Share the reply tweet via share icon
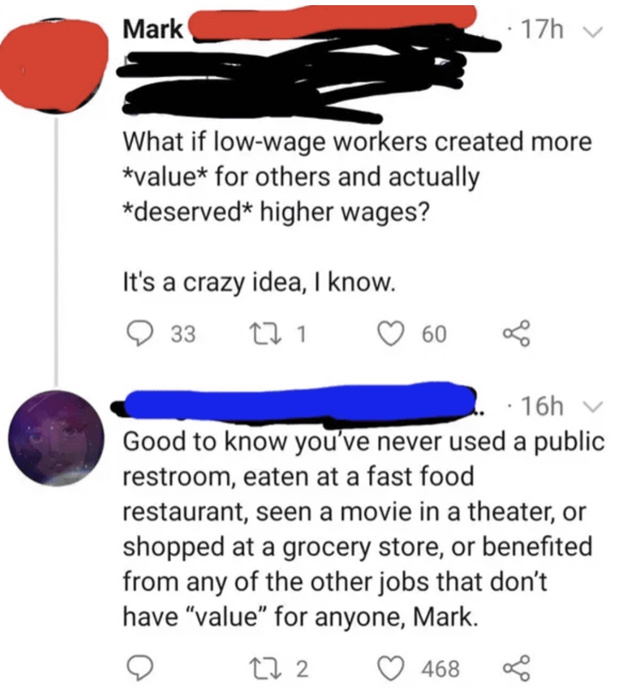This screenshot has width=624, height=698. 516,668
